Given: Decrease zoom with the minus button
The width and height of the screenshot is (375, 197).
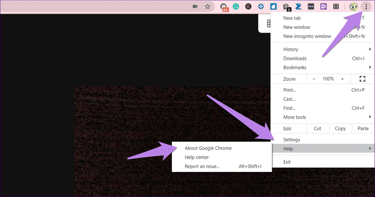Looking at the screenshot, I should pyautogui.click(x=314, y=79).
